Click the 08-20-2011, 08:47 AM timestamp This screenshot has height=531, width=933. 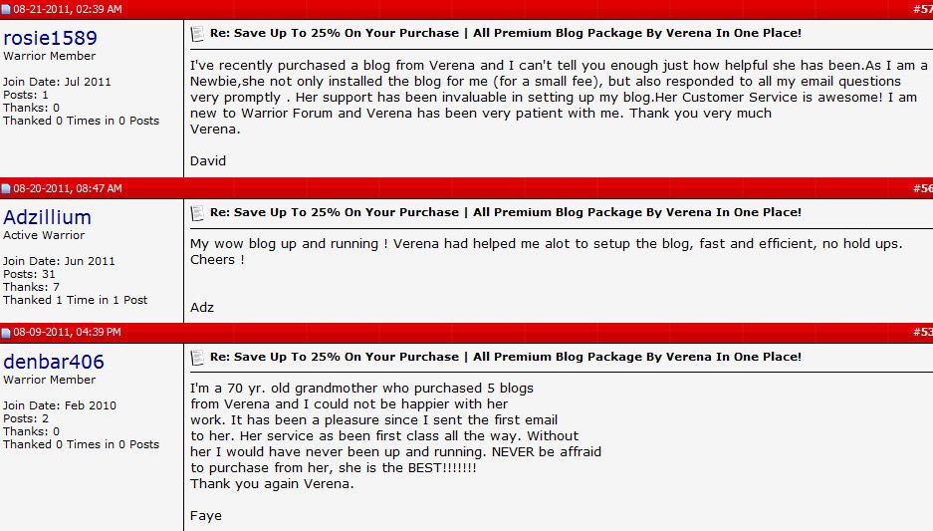click(68, 188)
